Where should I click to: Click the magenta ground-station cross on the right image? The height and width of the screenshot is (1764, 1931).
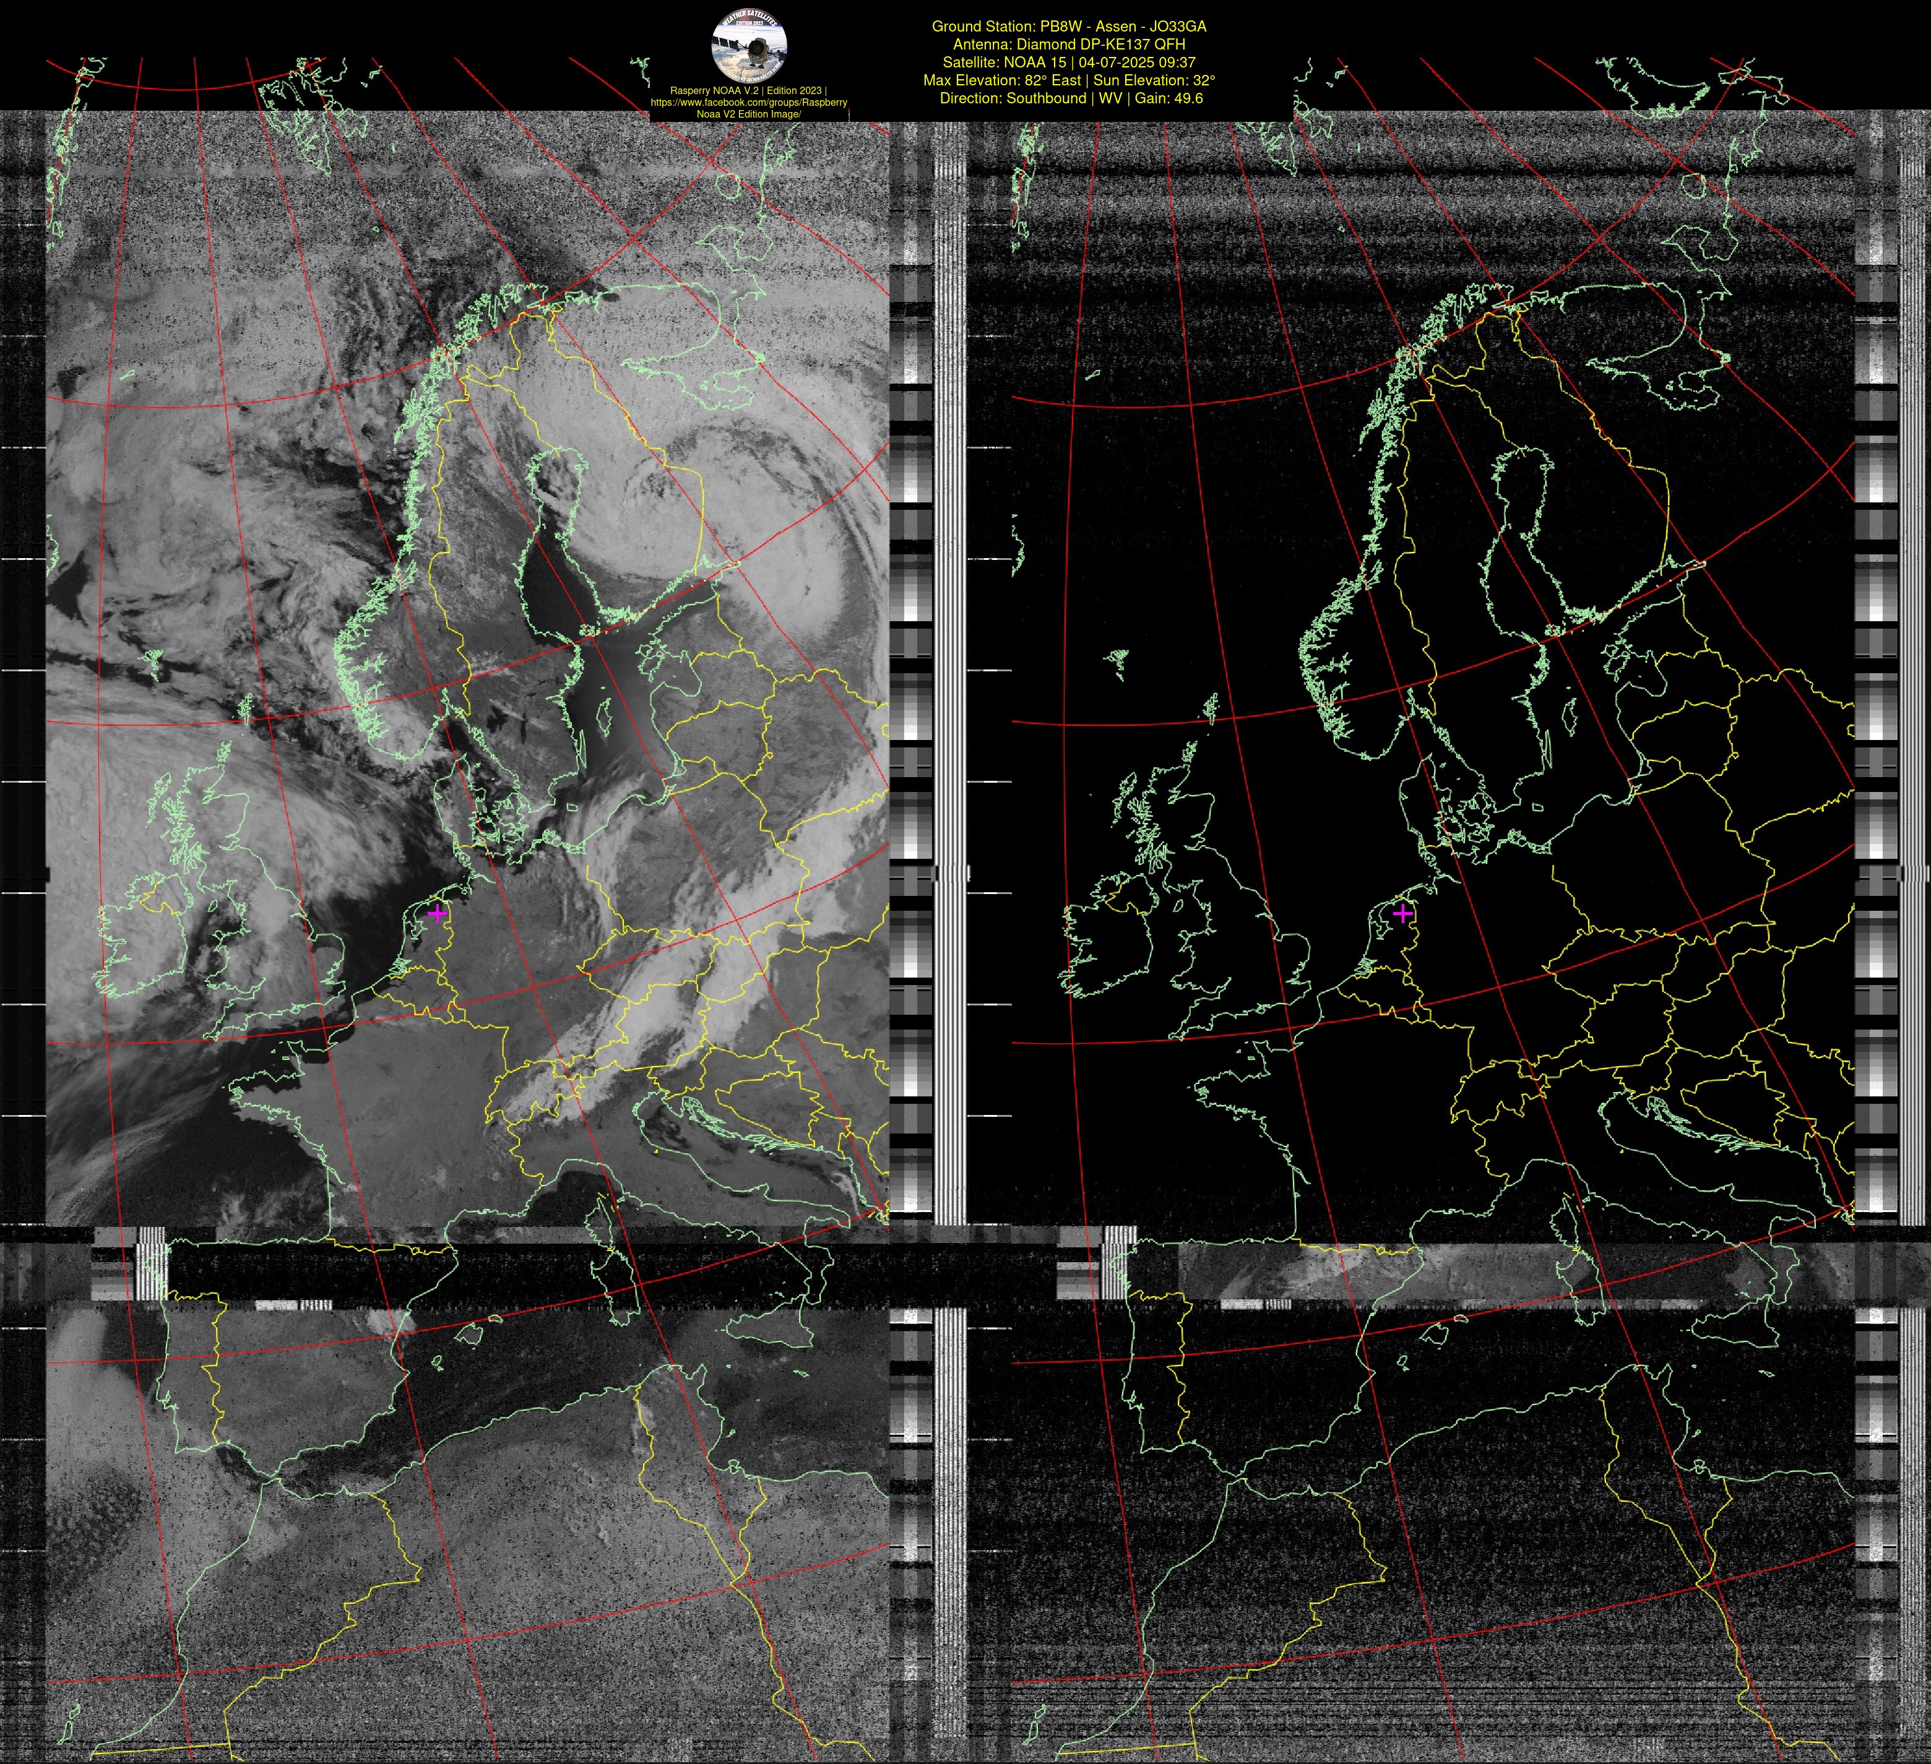coord(1402,913)
